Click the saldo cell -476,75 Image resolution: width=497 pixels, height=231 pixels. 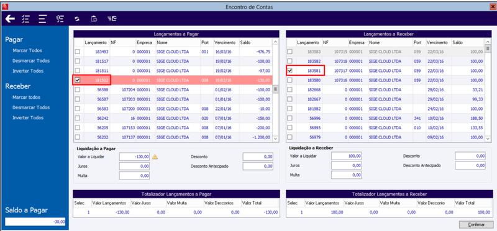[x=263, y=52]
